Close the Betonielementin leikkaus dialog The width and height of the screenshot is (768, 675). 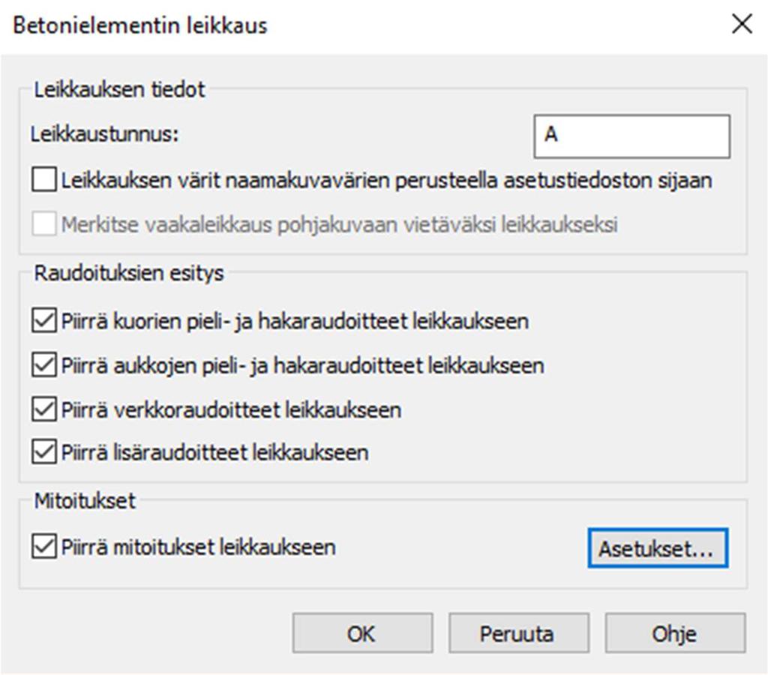coord(742,23)
